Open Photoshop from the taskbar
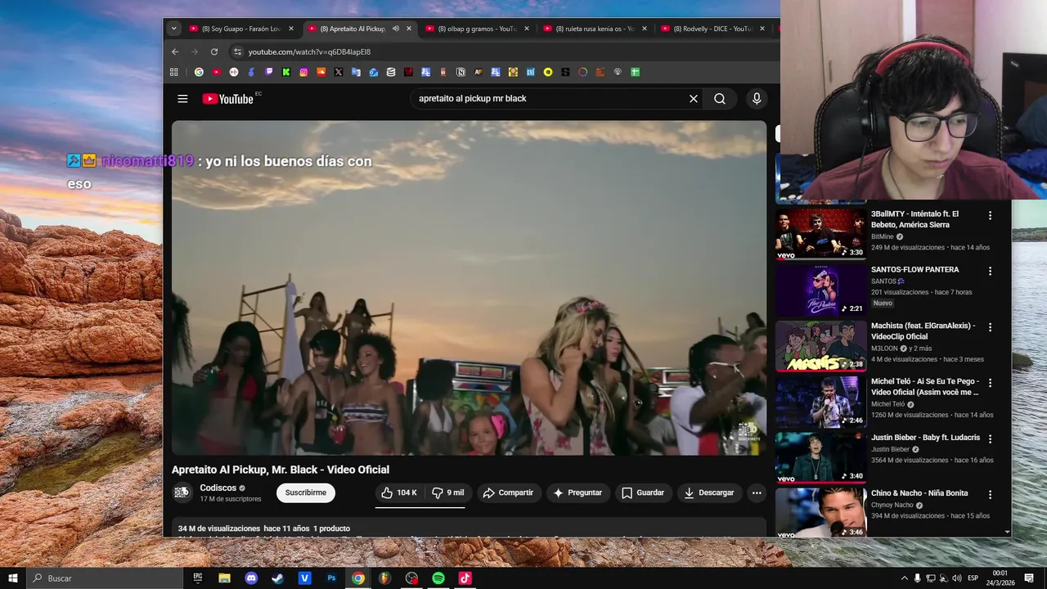1047x589 pixels. tap(331, 578)
